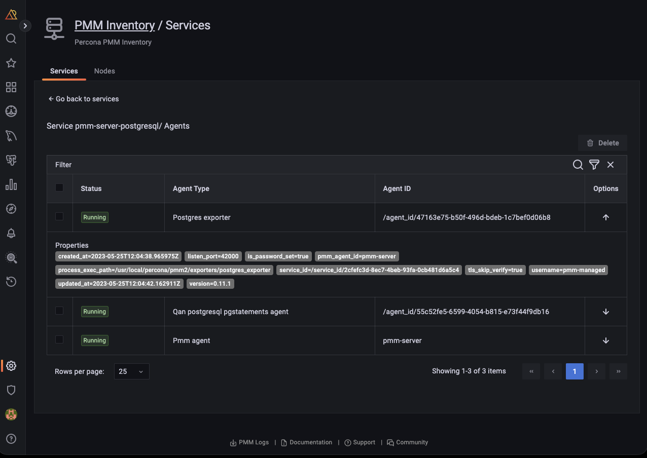The width and height of the screenshot is (647, 458).
Task: Expand the Qan postgresql pgstatements agent details
Action: click(x=605, y=312)
